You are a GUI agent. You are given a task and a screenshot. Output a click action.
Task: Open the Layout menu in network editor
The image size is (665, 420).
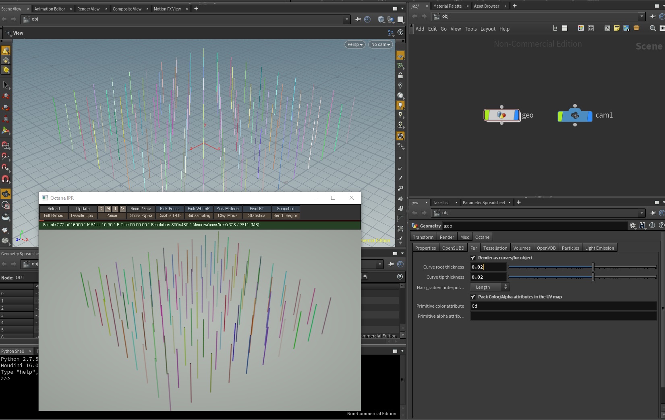point(487,29)
